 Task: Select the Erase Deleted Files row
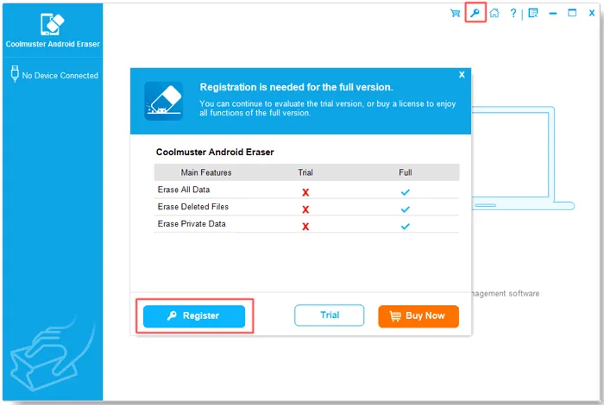[x=306, y=208]
